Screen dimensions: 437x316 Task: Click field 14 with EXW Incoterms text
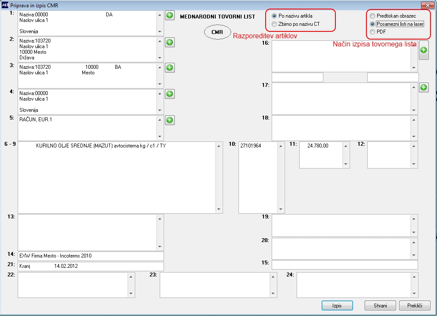(91, 256)
